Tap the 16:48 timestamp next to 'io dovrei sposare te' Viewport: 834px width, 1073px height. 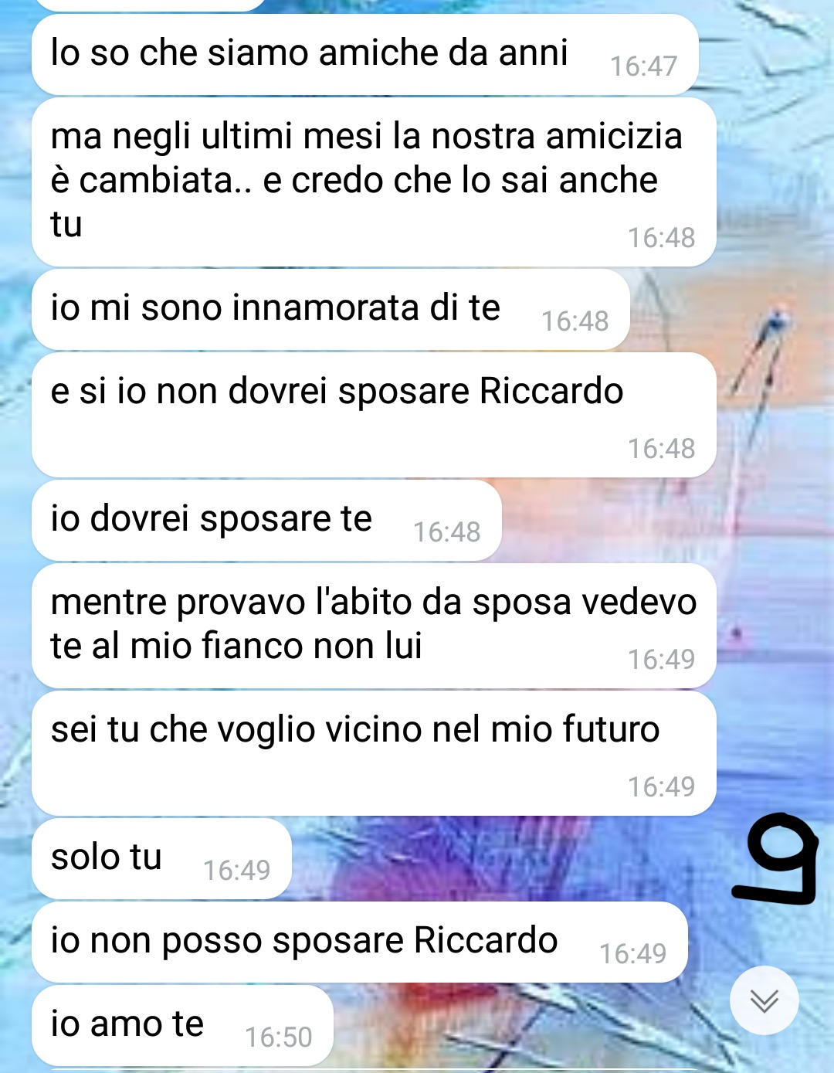[446, 532]
